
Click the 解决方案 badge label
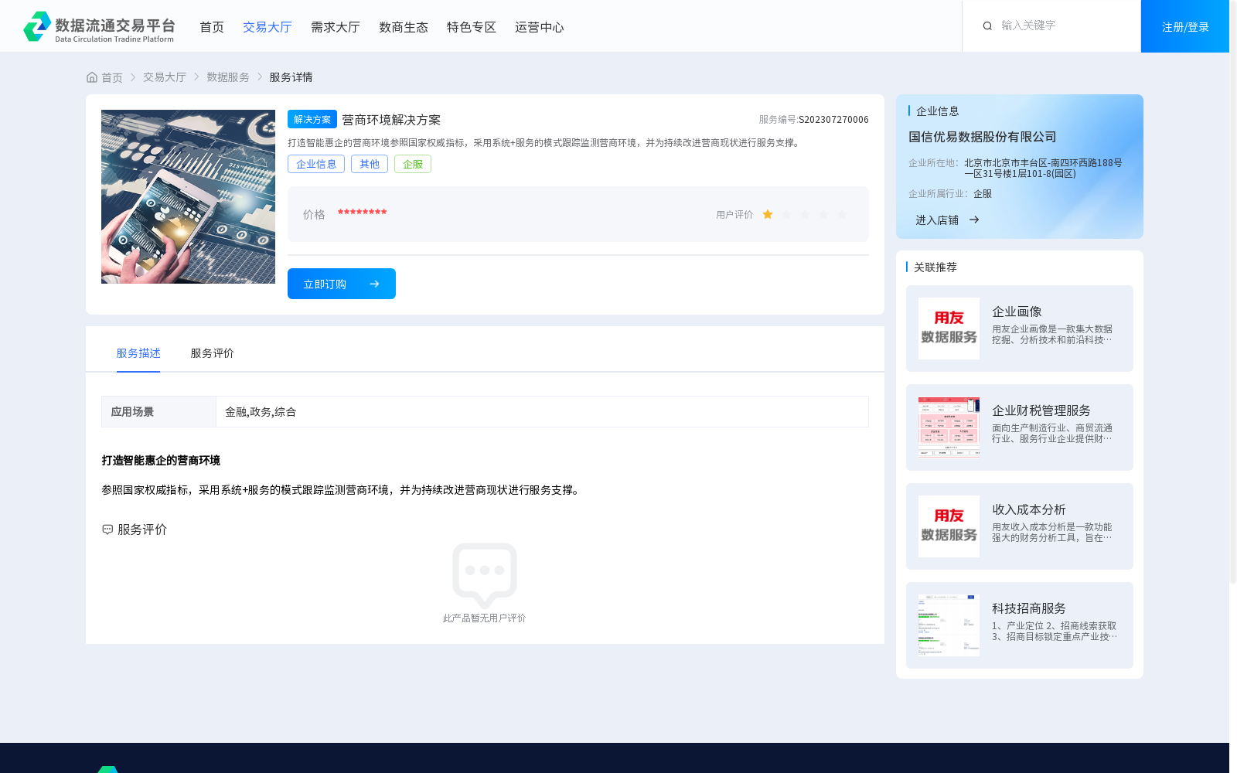point(312,119)
